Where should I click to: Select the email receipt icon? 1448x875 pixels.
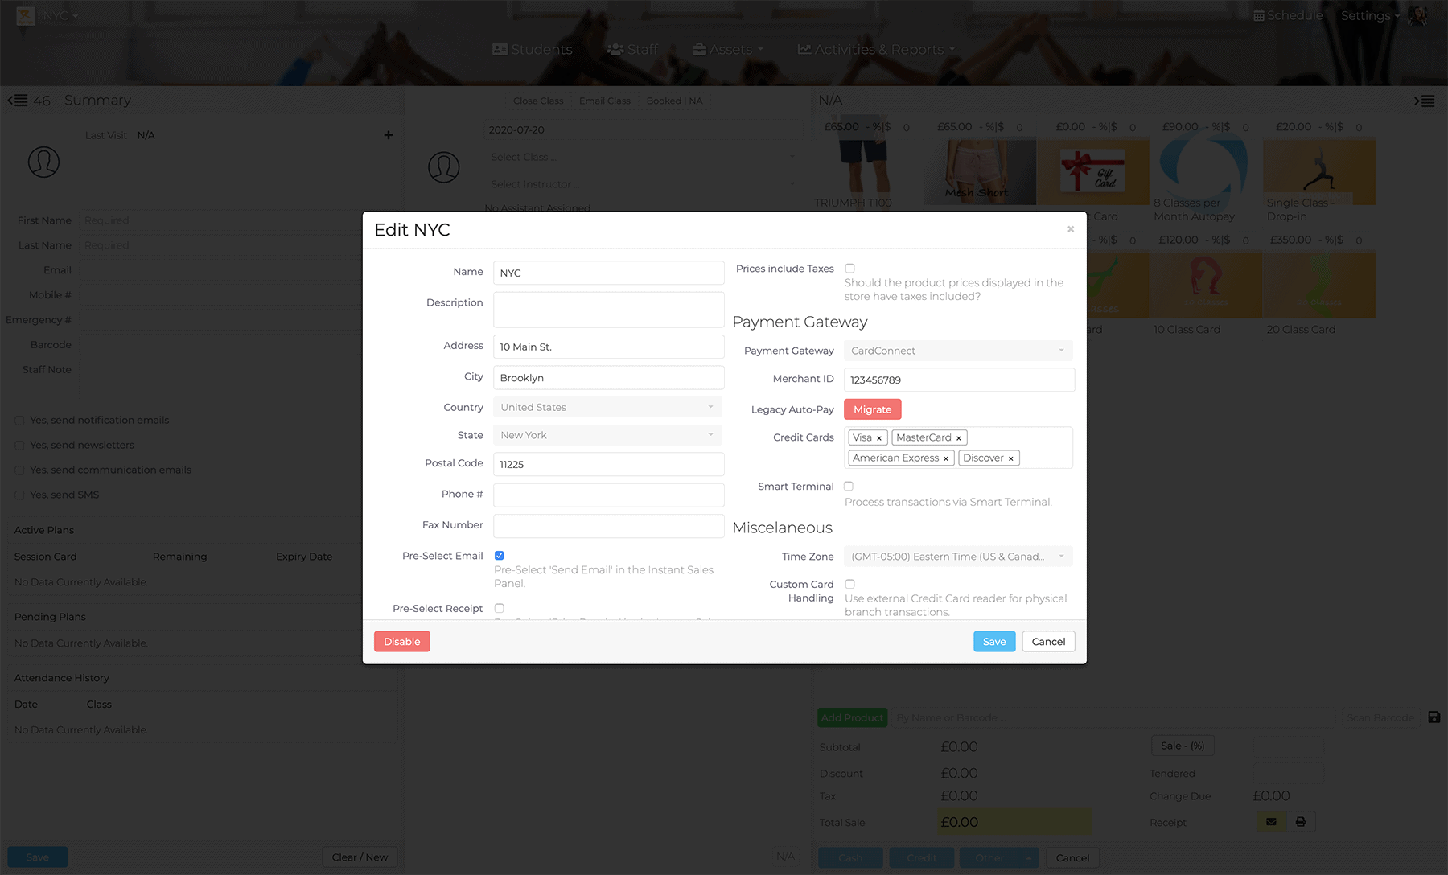pos(1270,821)
